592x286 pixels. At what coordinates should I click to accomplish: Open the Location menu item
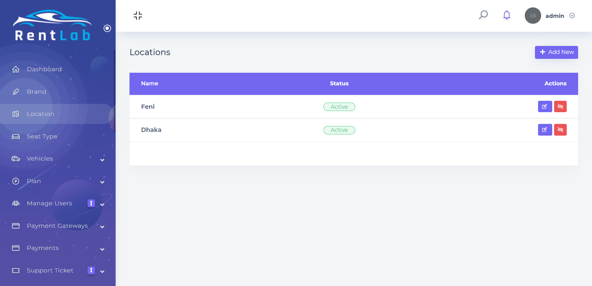40,114
